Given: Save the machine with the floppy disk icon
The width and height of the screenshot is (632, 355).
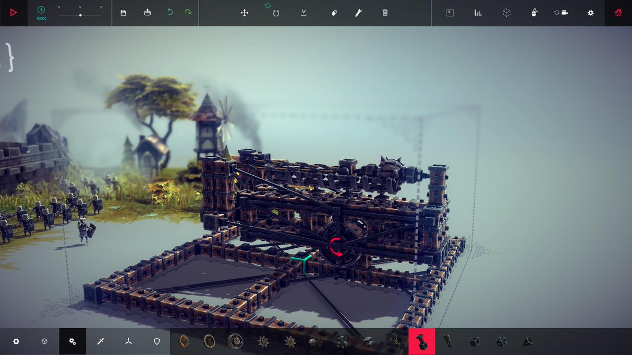Looking at the screenshot, I should point(123,13).
